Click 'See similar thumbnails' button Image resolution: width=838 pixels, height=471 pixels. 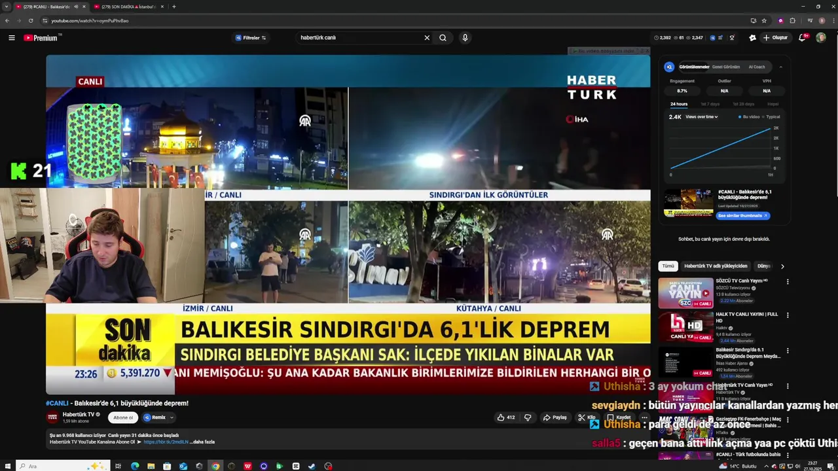tap(743, 216)
